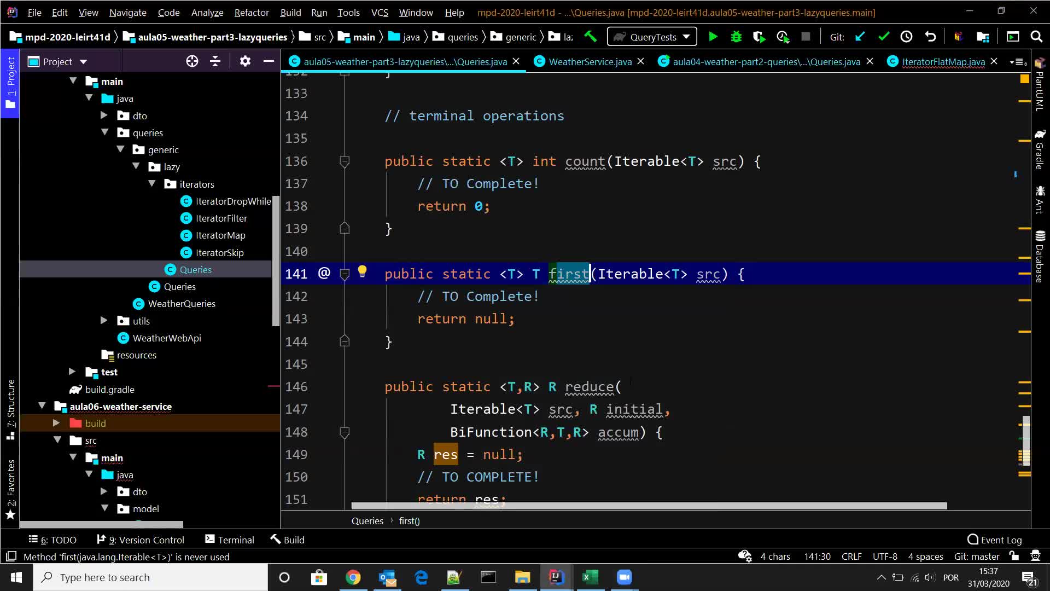This screenshot has width=1050, height=591.
Task: Select IteratorFilter in the project tree
Action: pos(221,218)
